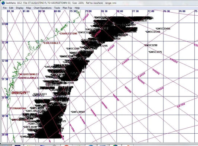
Task: Select the GMSC3298 mark on chart
Action: [x=151, y=45]
